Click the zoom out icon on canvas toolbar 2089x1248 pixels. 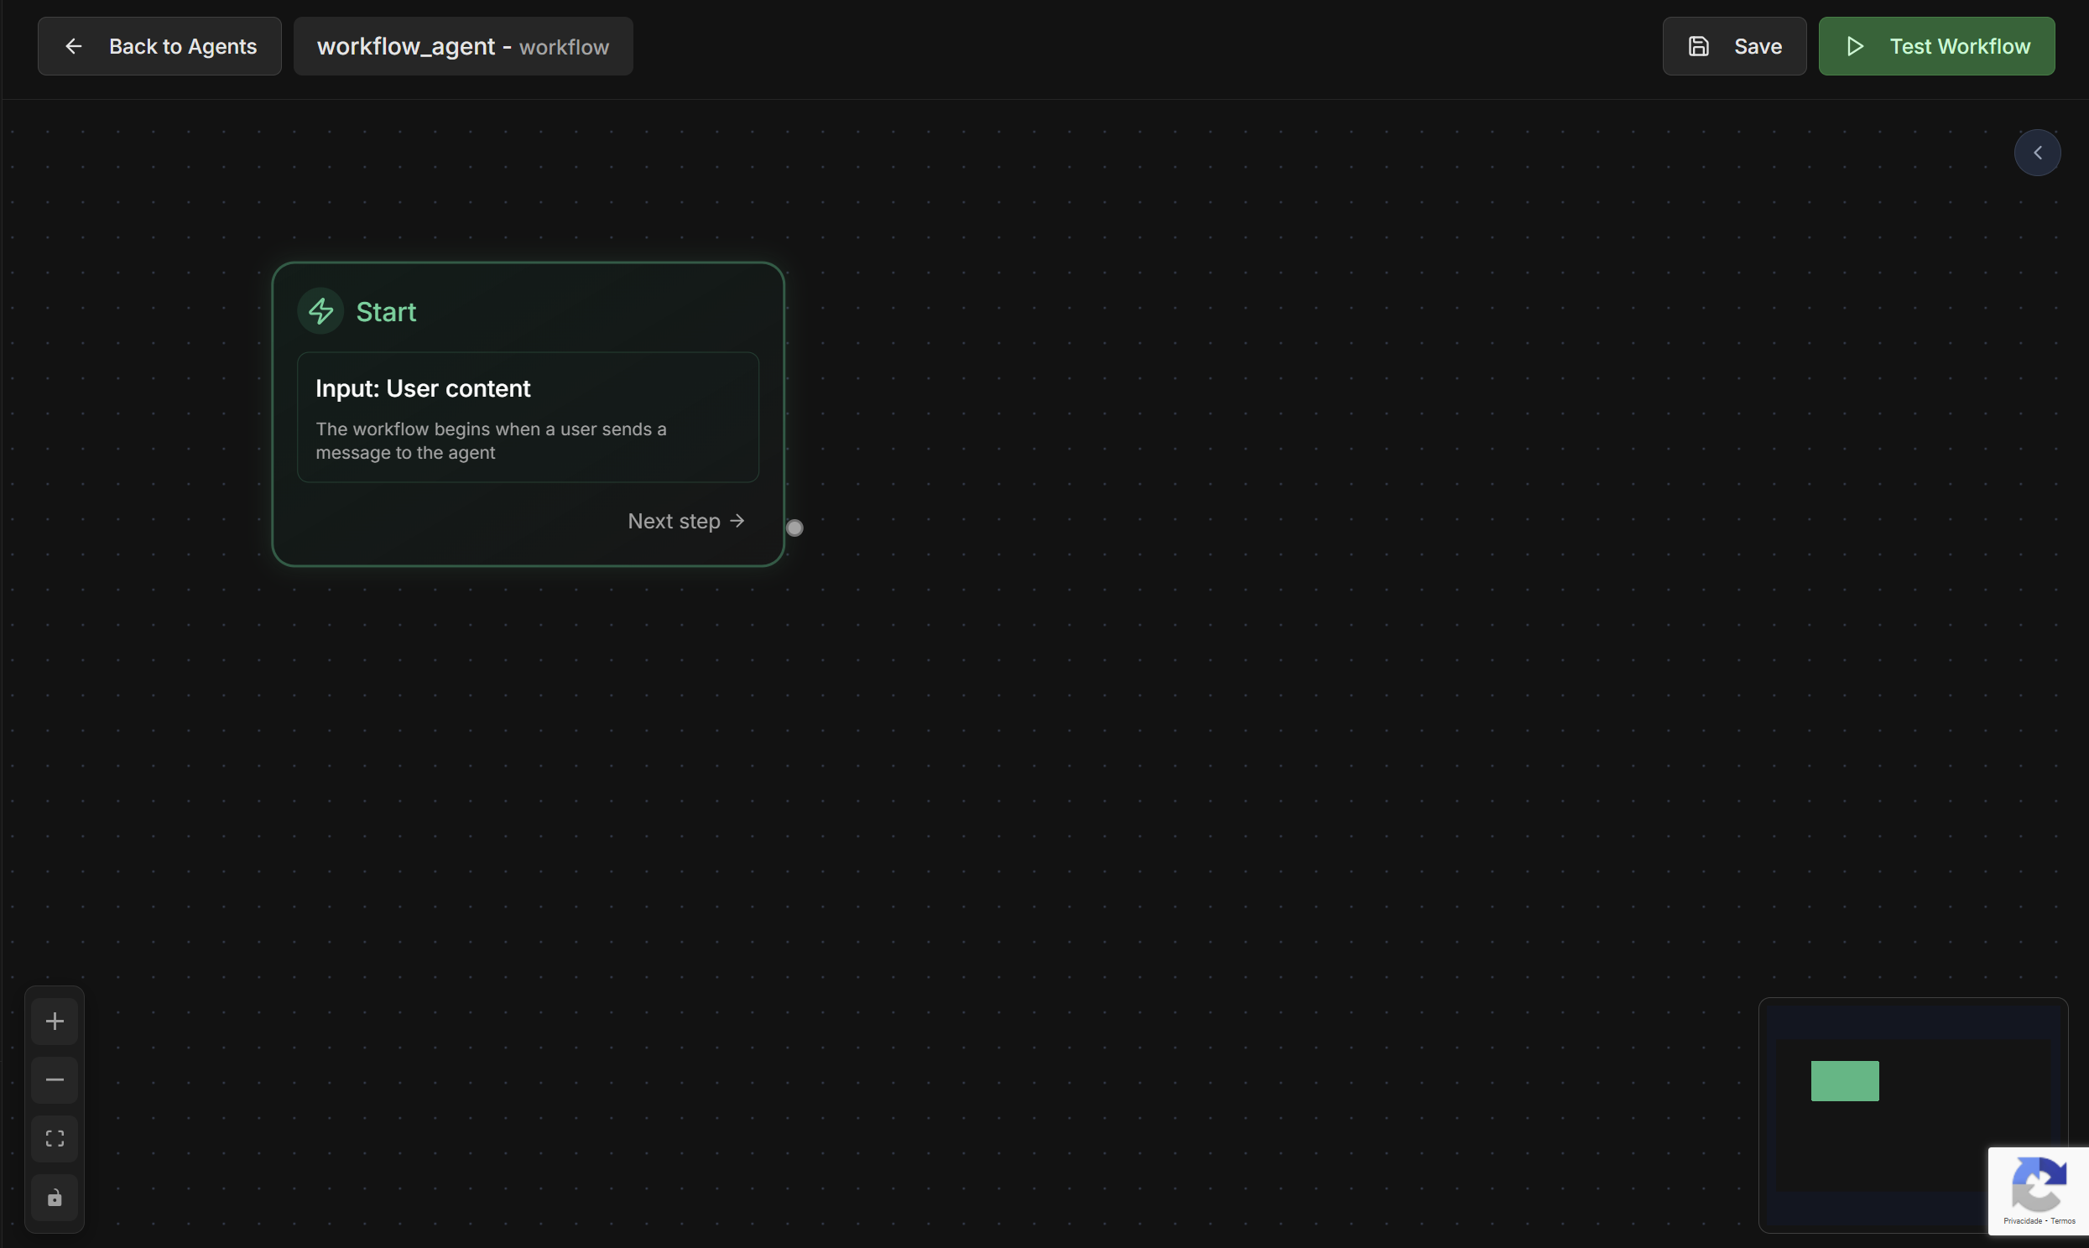tap(54, 1079)
